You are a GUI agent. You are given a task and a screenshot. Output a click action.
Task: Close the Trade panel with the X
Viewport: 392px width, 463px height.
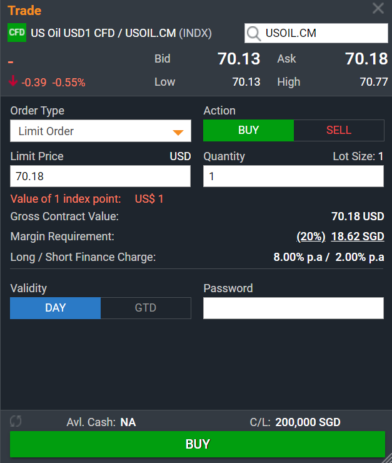[x=378, y=9]
